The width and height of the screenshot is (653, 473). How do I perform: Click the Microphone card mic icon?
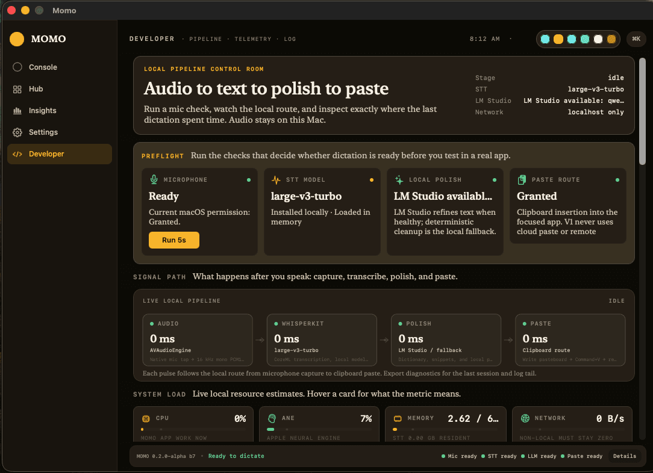[x=154, y=180]
